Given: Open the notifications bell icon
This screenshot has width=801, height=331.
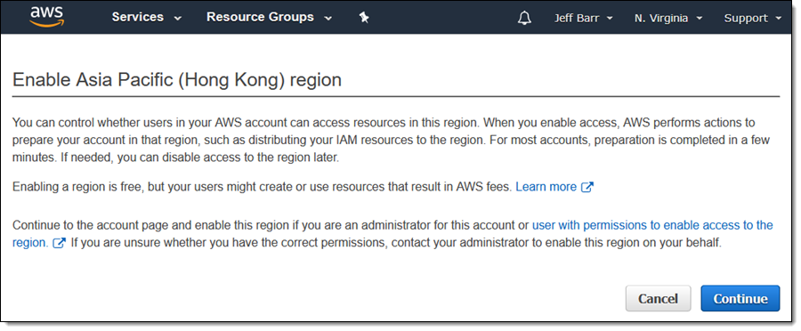Looking at the screenshot, I should click(524, 18).
